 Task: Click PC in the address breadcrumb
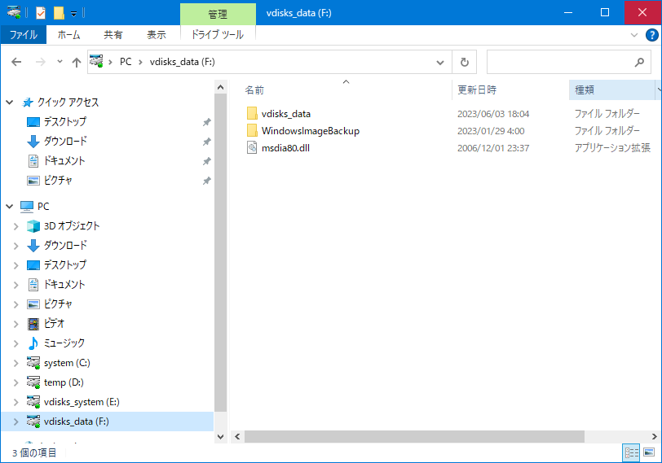(126, 62)
